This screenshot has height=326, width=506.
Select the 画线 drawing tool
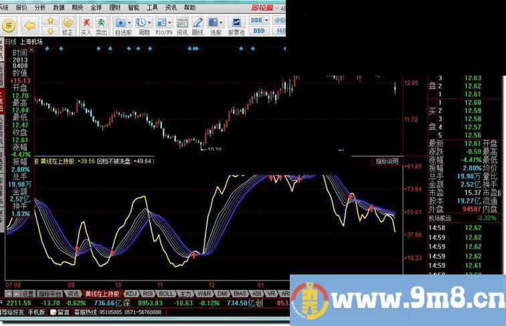pyautogui.click(x=197, y=26)
